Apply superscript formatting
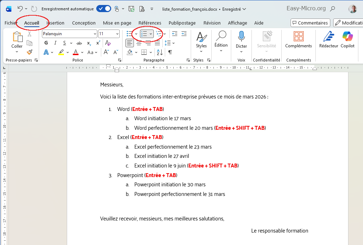The height and width of the screenshot is (245, 363). point(98,43)
